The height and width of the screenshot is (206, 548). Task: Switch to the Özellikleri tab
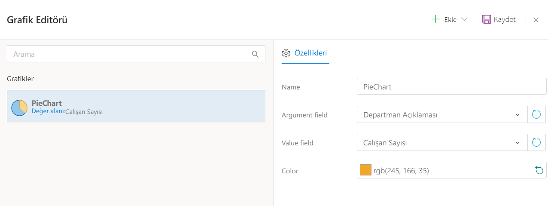click(311, 53)
